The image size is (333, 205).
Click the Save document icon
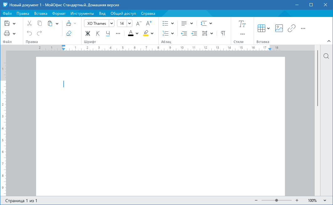click(x=7, y=24)
